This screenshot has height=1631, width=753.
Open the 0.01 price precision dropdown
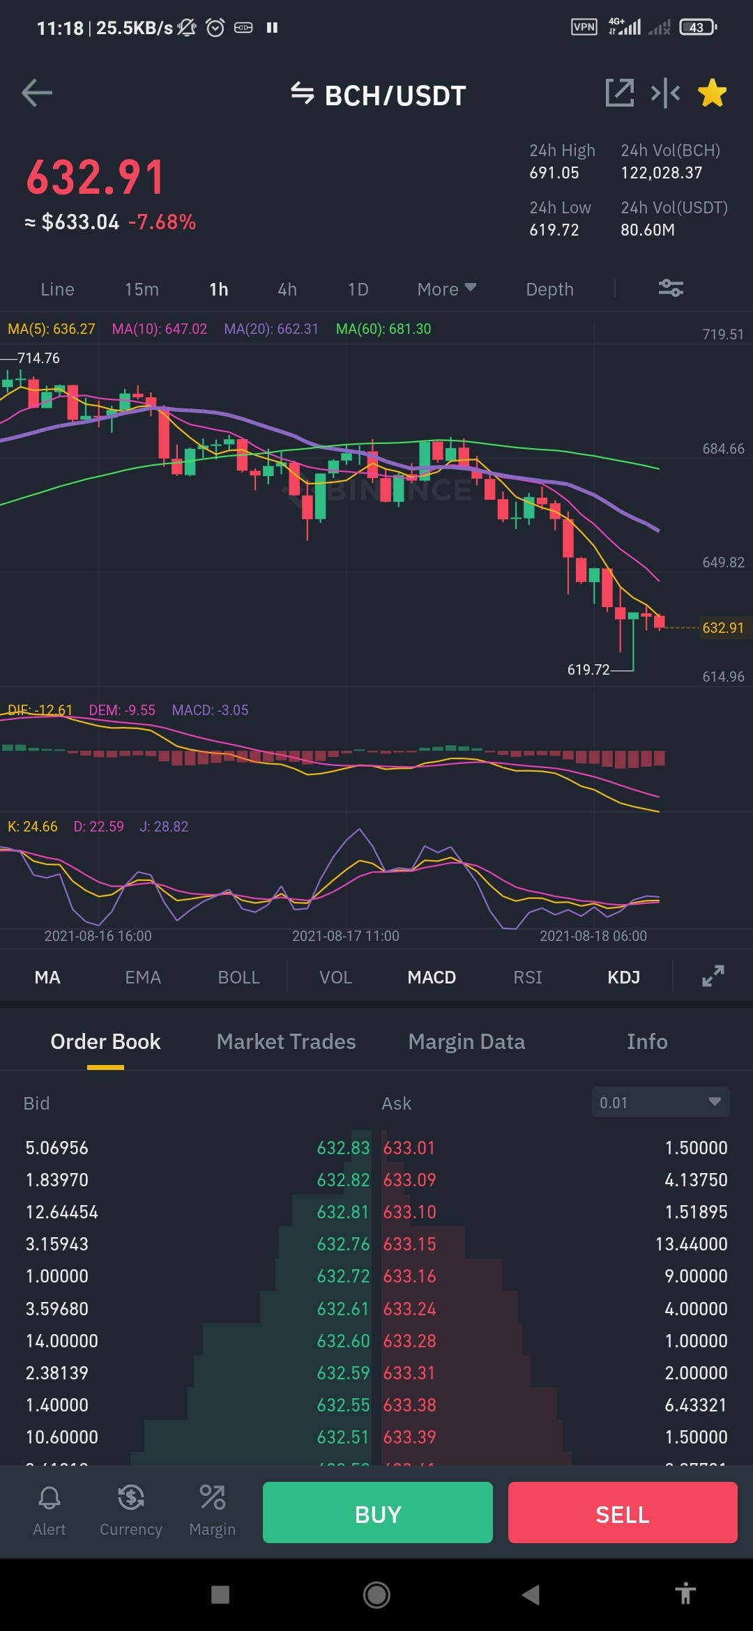[660, 1102]
